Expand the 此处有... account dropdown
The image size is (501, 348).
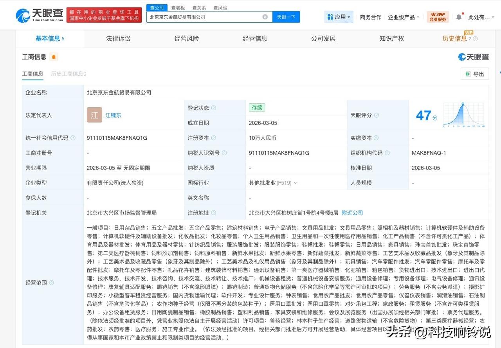481,17
